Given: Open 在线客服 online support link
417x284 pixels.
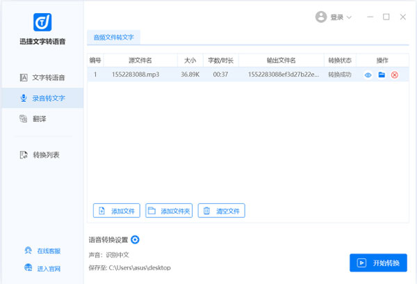Looking at the screenshot, I should [48, 251].
